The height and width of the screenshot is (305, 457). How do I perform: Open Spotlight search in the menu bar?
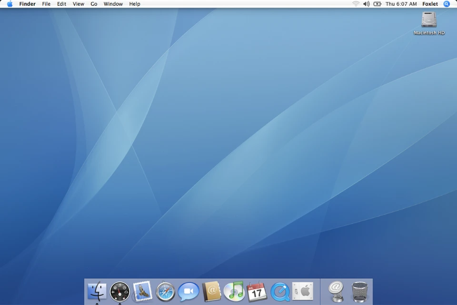[x=446, y=4]
